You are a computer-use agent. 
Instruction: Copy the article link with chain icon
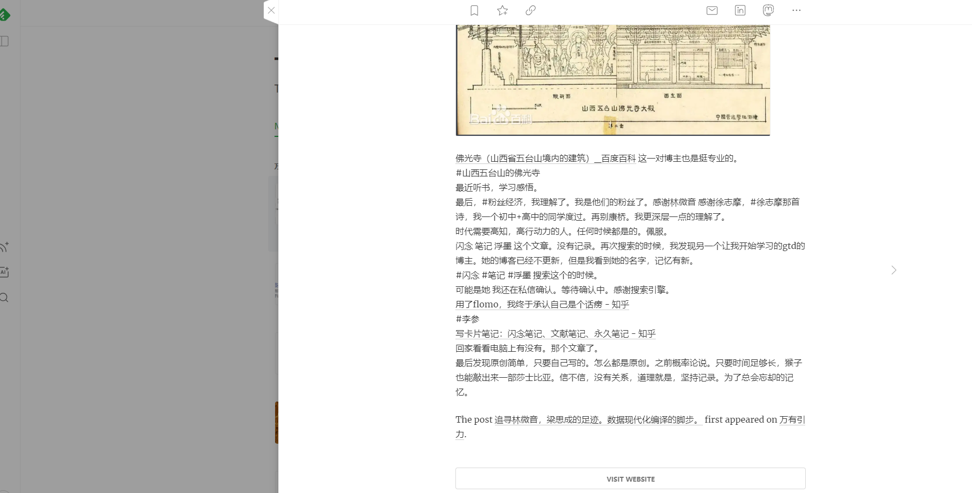tap(531, 10)
